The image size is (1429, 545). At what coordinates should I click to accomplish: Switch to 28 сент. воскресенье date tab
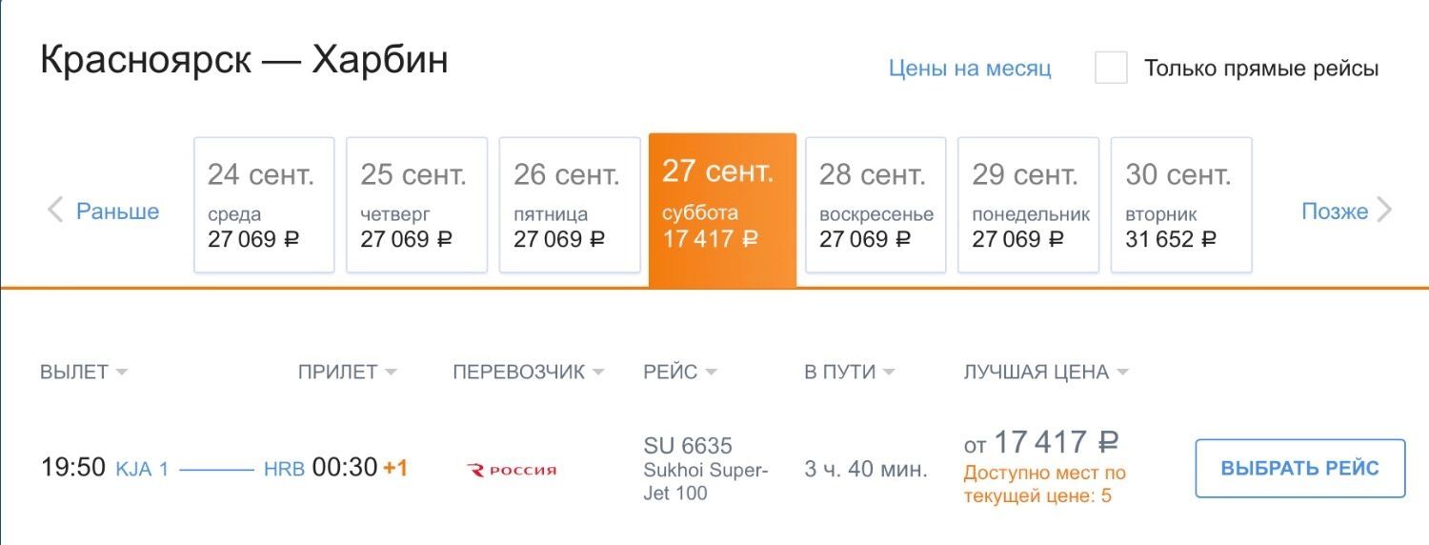tap(876, 205)
